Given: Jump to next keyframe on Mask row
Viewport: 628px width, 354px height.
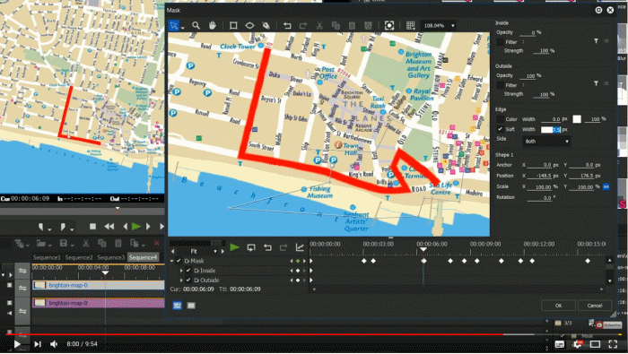Looking at the screenshot, I should pos(304,261).
